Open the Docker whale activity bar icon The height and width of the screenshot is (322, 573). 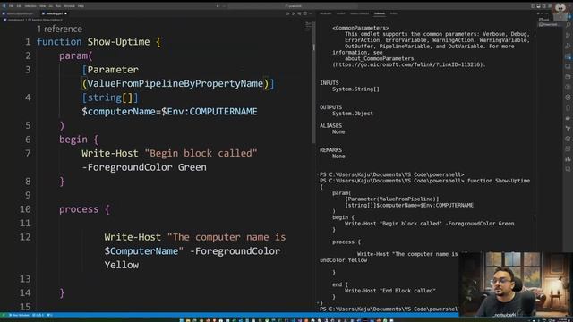click(568, 118)
